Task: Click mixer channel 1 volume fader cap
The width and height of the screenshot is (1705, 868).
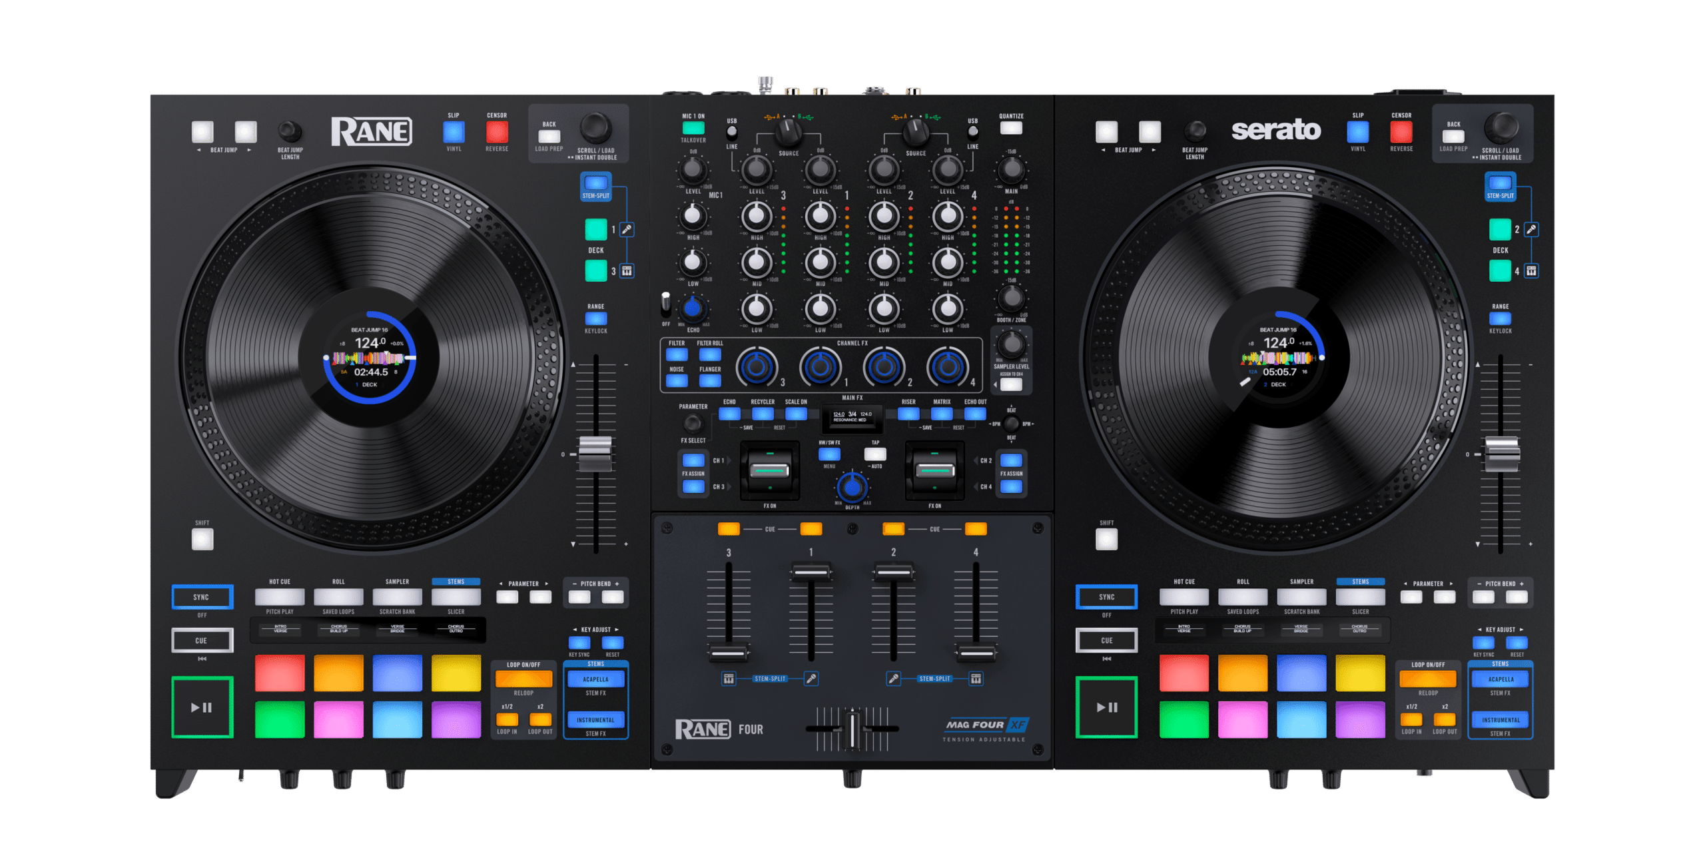Action: [811, 572]
